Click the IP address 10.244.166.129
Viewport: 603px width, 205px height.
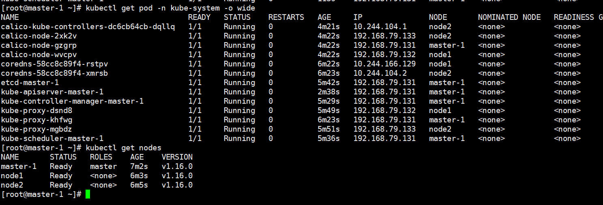pyautogui.click(x=384, y=64)
